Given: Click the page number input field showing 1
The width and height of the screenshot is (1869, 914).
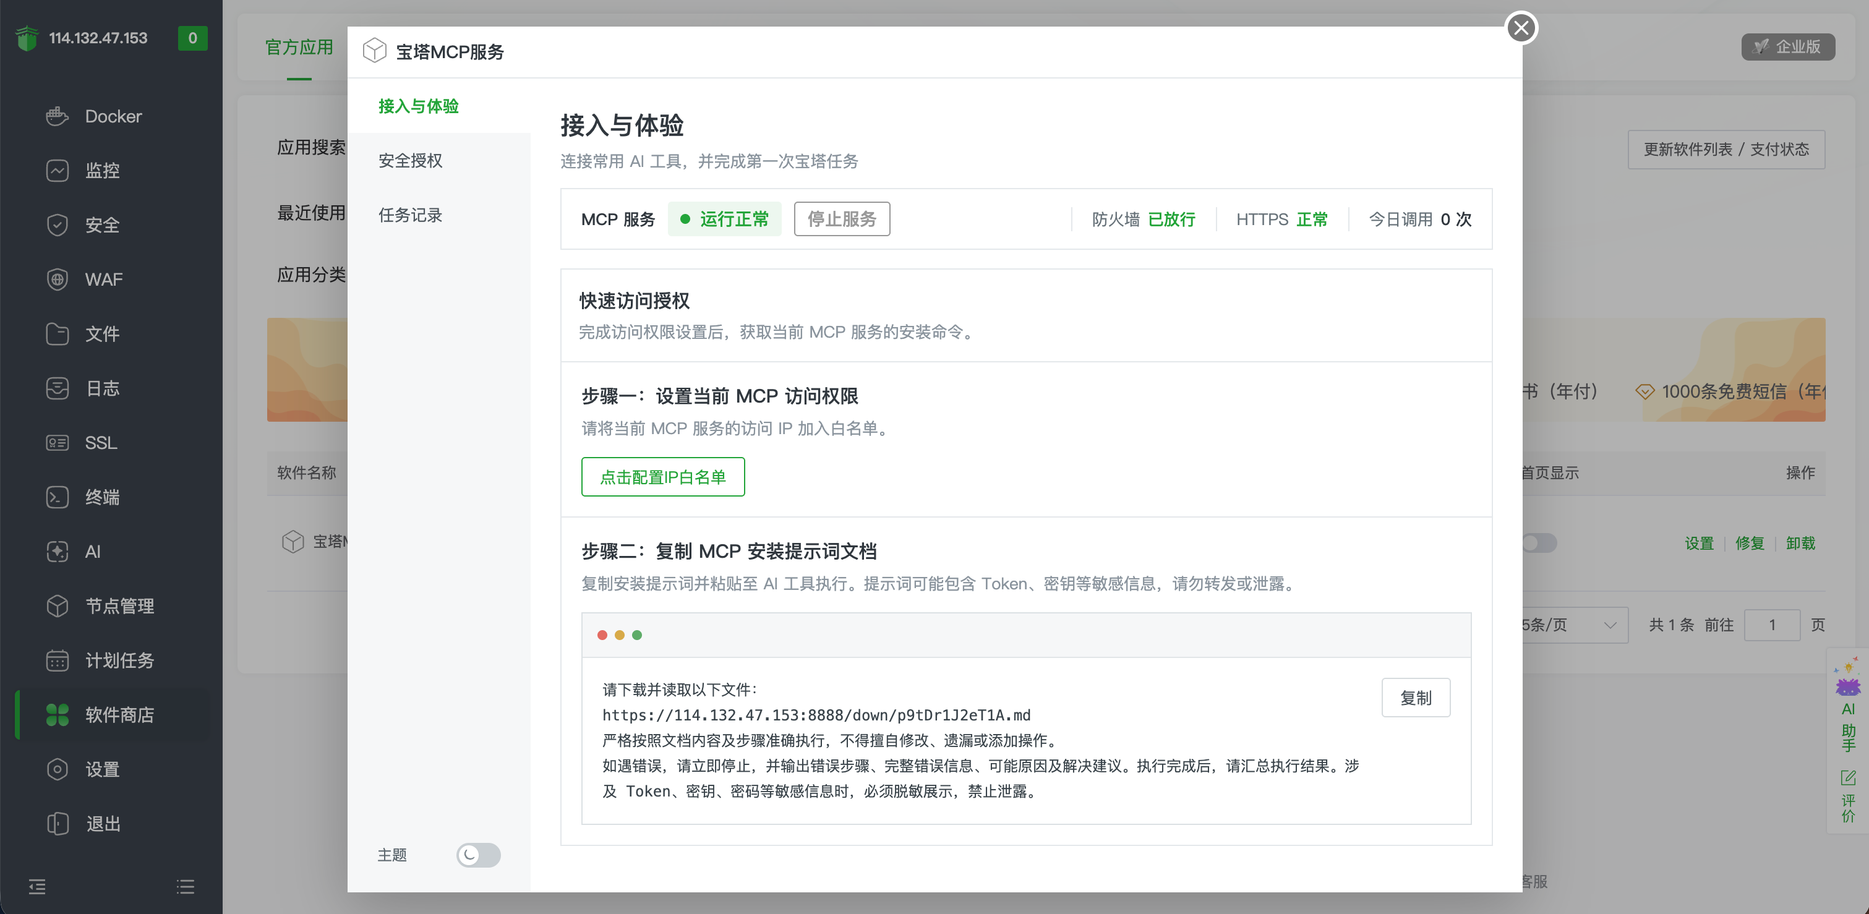Looking at the screenshot, I should pos(1772,625).
